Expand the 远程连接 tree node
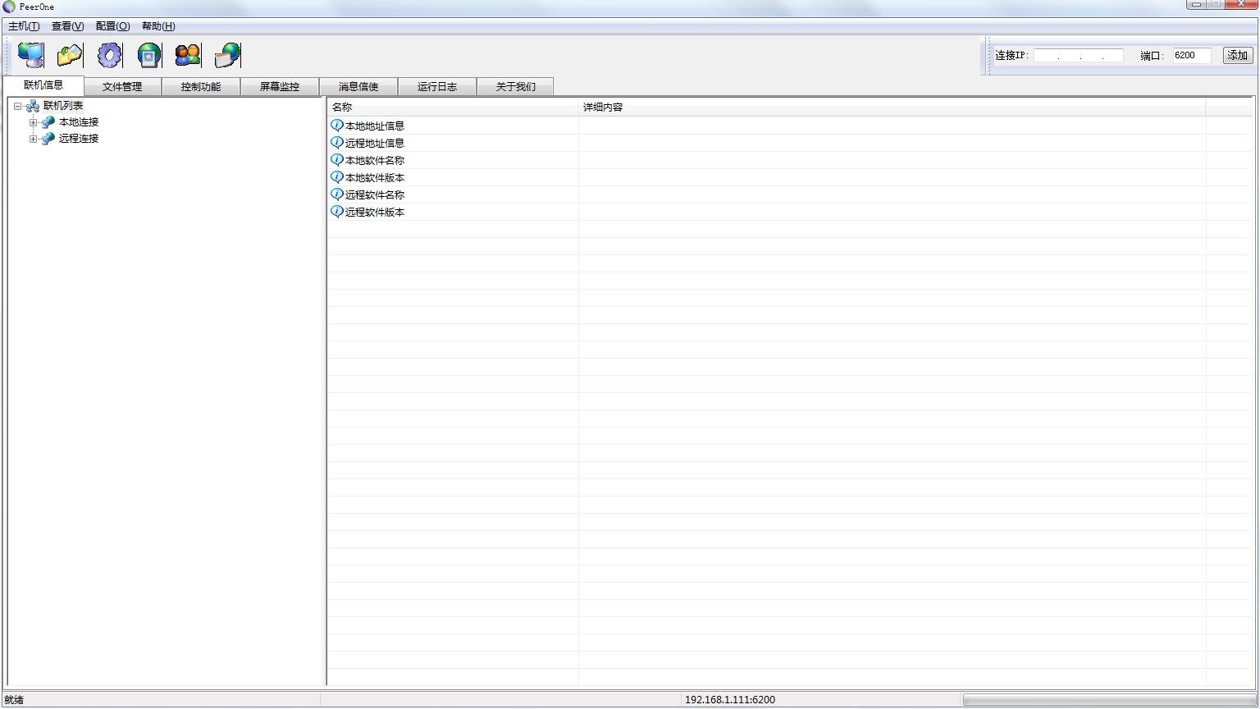The image size is (1260, 709). (x=32, y=138)
